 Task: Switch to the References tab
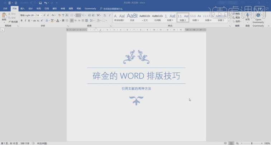pyautogui.click(x=47, y=9)
